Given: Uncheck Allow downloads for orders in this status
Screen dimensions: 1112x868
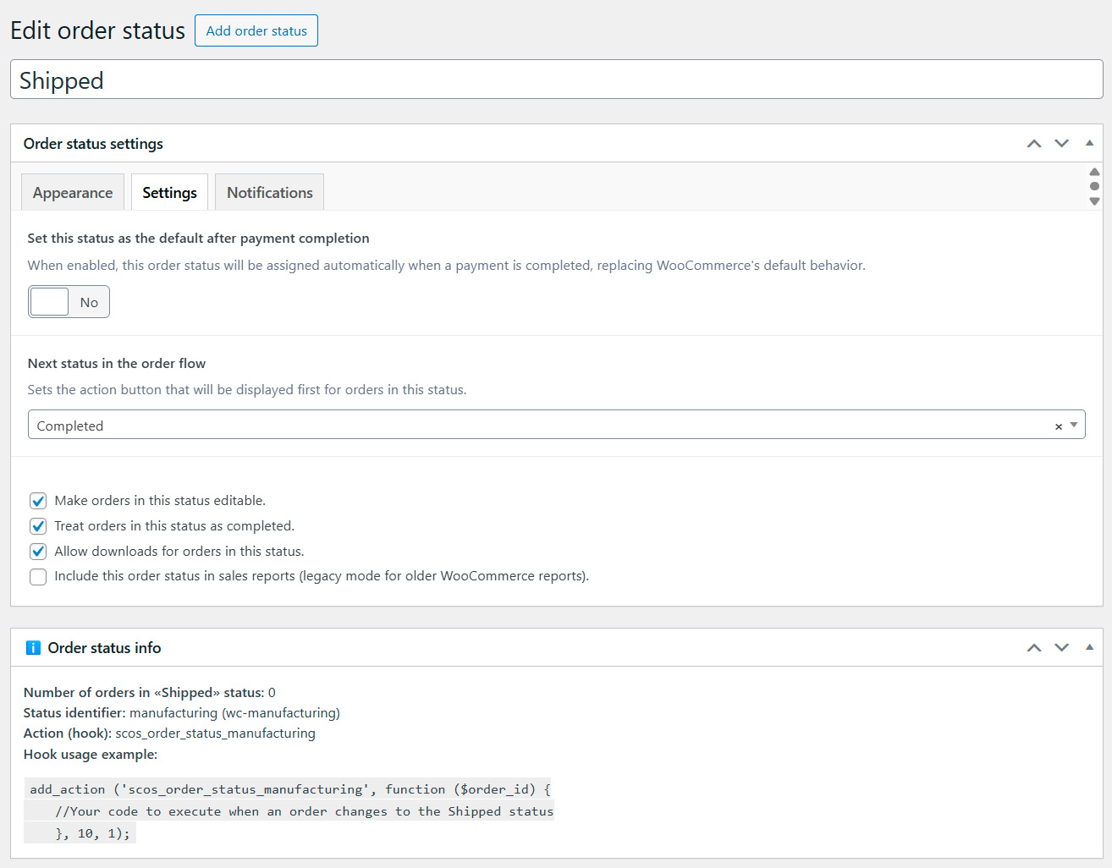Looking at the screenshot, I should (x=38, y=552).
